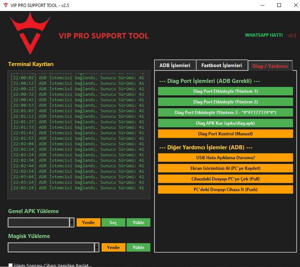This screenshot has width=300, height=267.
Task: Open the Magisk Yükleme dropdown
Action: pos(97,247)
